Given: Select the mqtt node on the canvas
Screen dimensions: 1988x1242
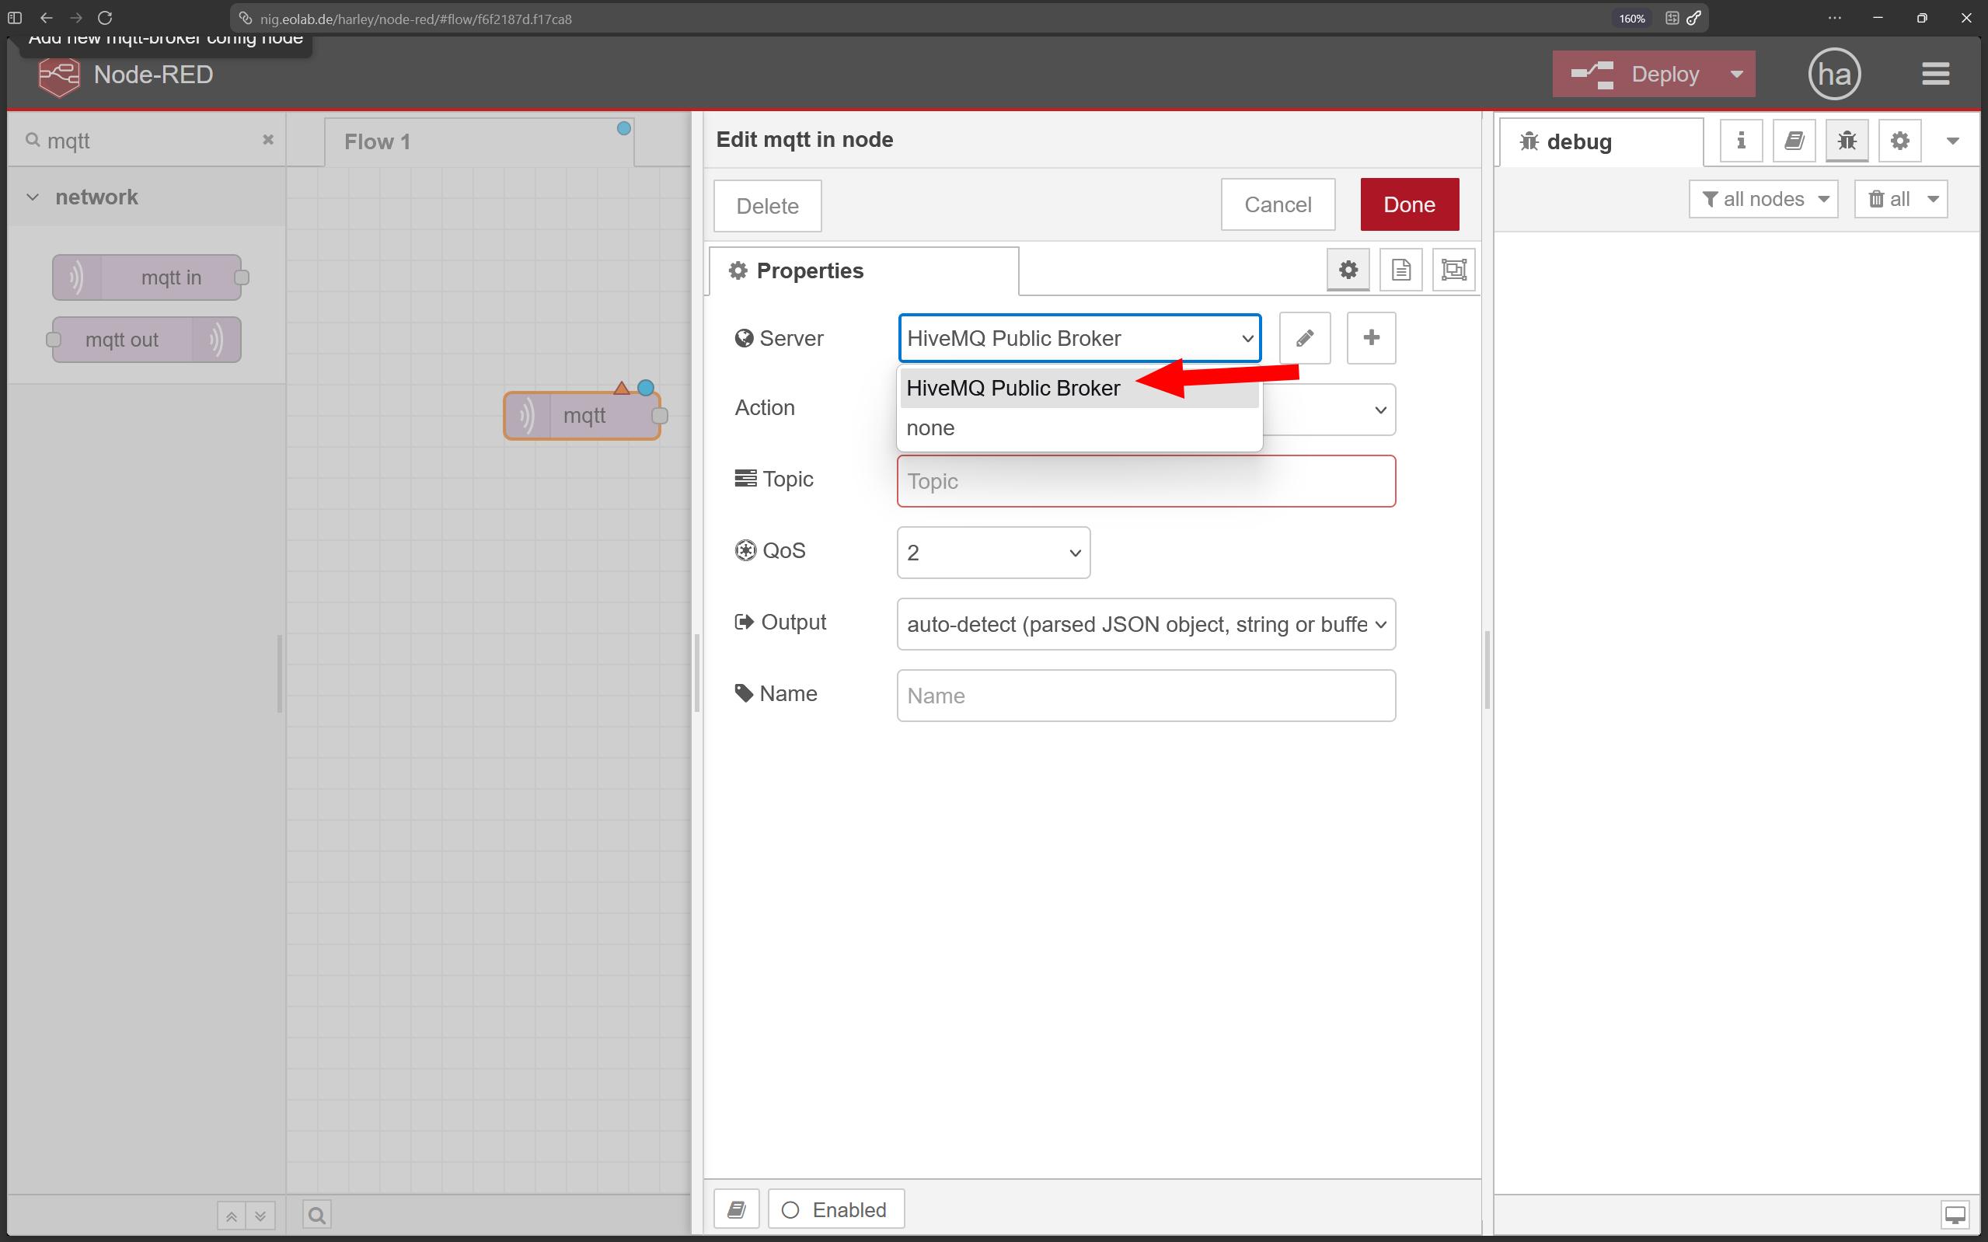Looking at the screenshot, I should click(582, 416).
